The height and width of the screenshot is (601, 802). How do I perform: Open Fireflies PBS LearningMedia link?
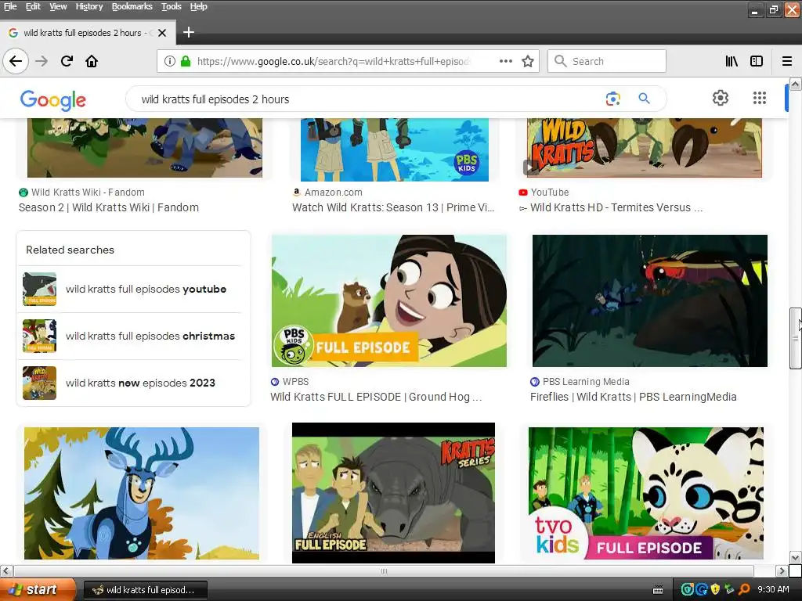click(633, 397)
